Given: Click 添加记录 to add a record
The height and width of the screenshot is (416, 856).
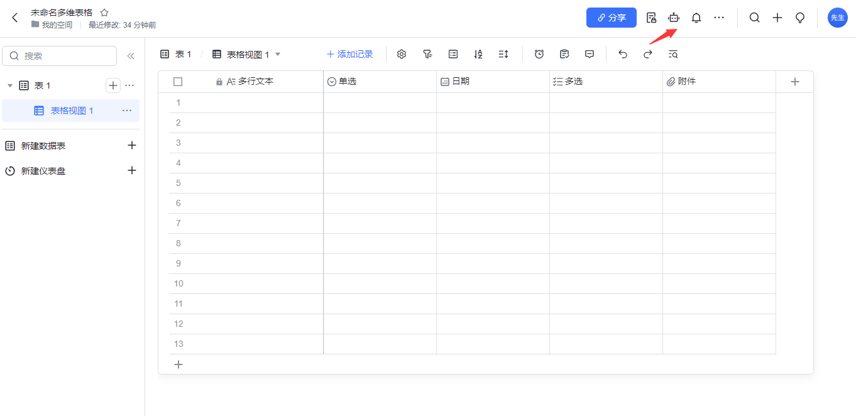Looking at the screenshot, I should (349, 55).
